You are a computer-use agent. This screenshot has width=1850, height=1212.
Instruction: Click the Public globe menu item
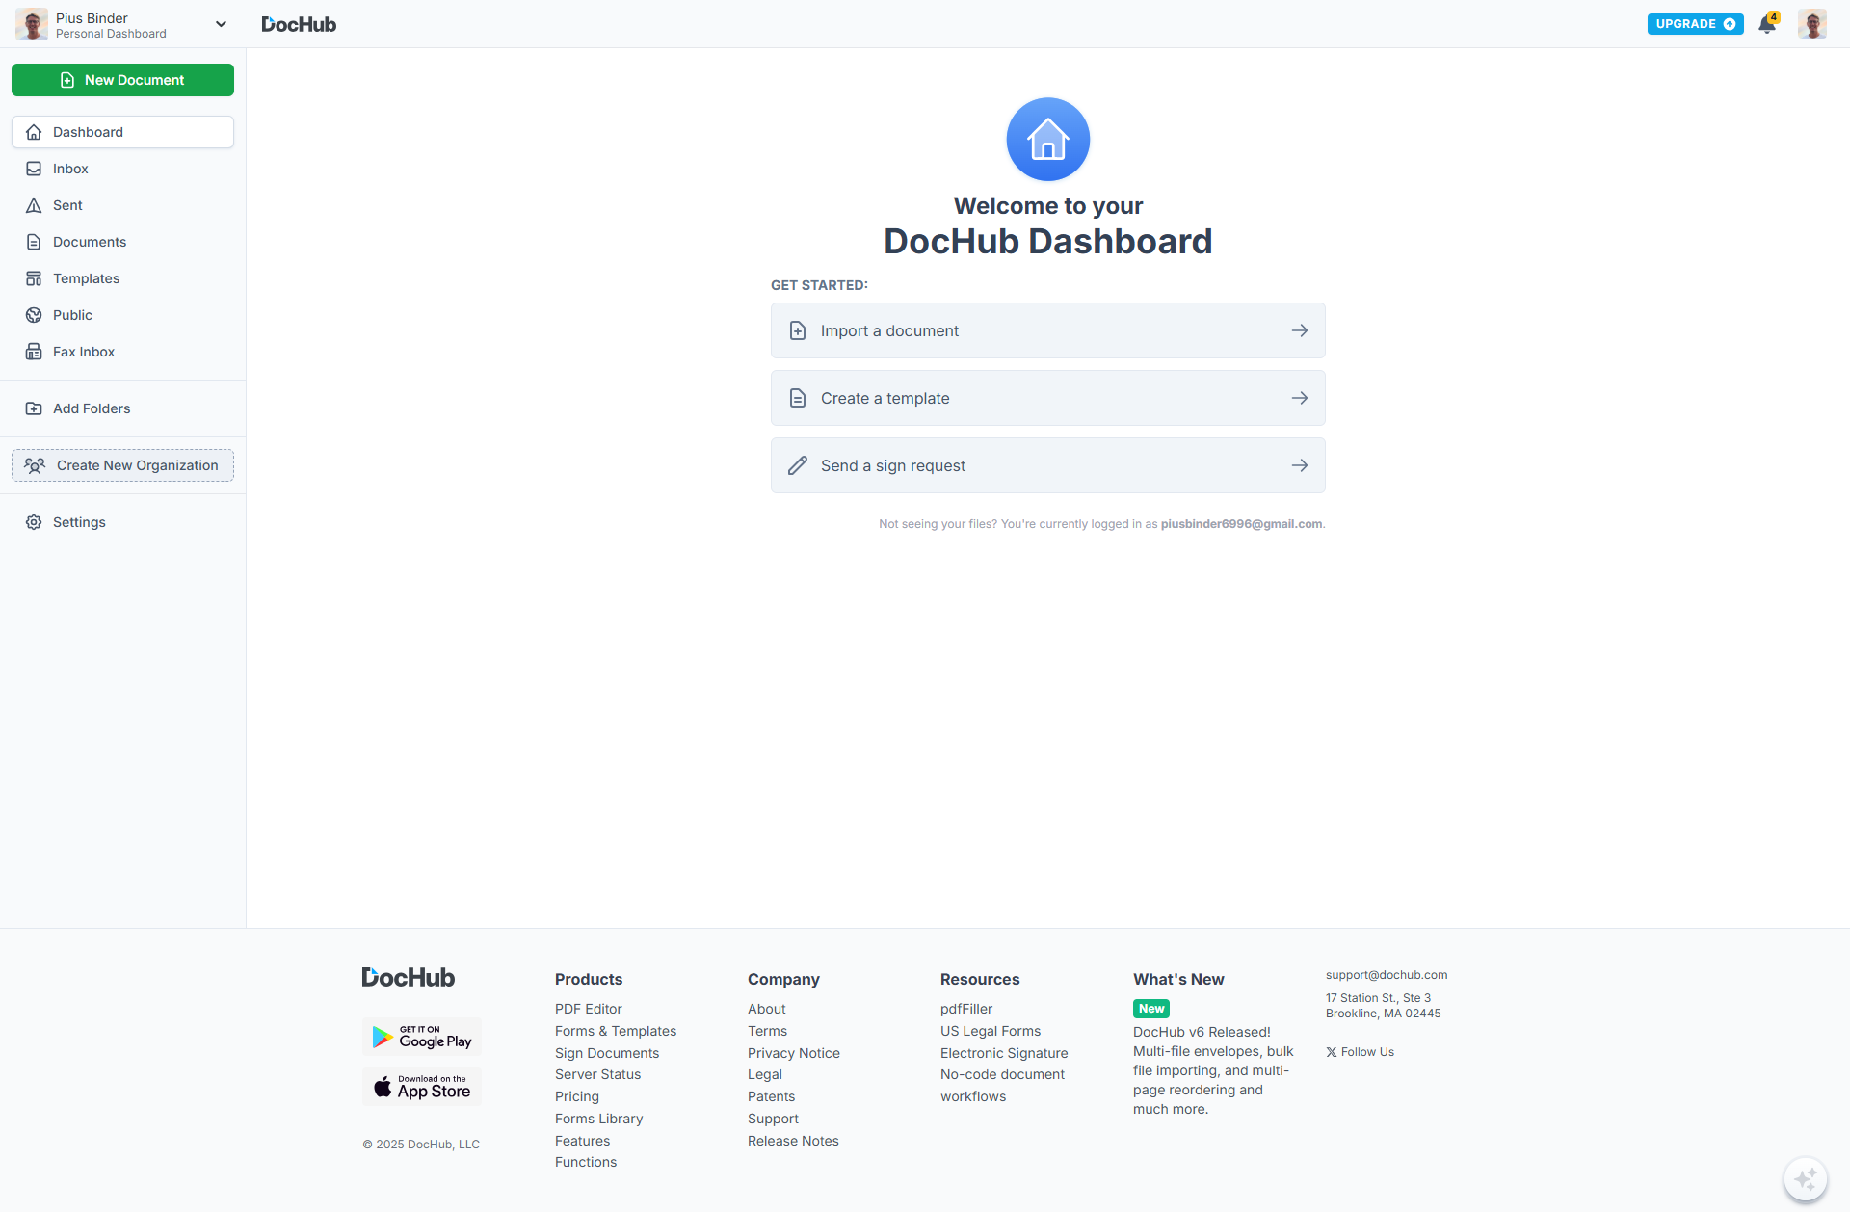click(x=72, y=315)
